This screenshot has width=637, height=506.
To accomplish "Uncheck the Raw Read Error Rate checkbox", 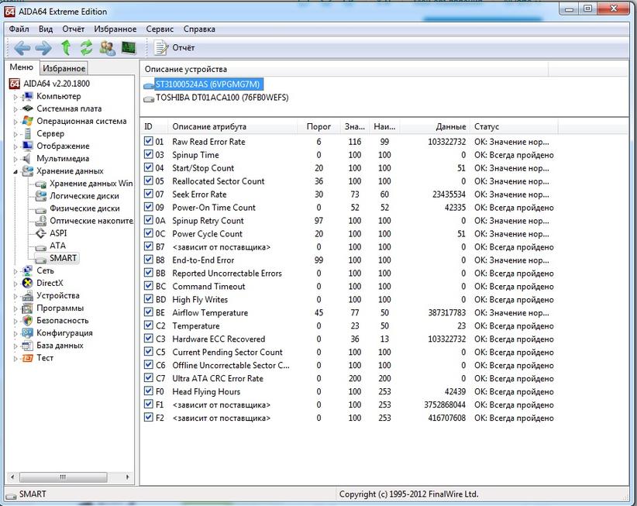I will click(x=148, y=141).
